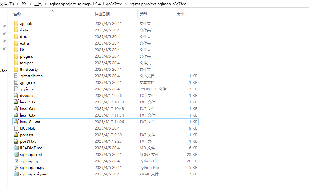Click the YAML 文件 type cell
Viewport: 309px width, 187px height.
pyautogui.click(x=149, y=174)
